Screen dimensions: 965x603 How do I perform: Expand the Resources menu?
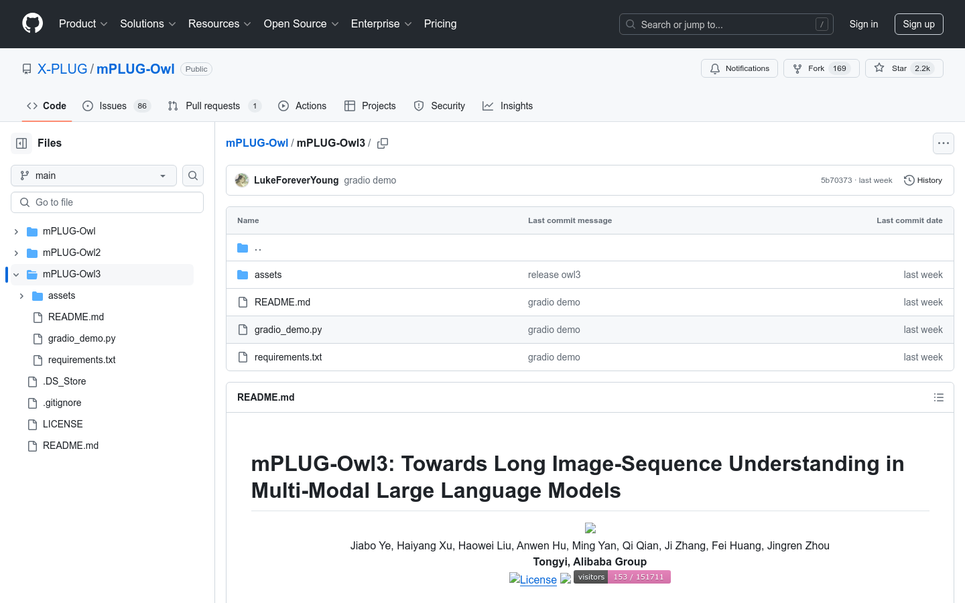[220, 24]
